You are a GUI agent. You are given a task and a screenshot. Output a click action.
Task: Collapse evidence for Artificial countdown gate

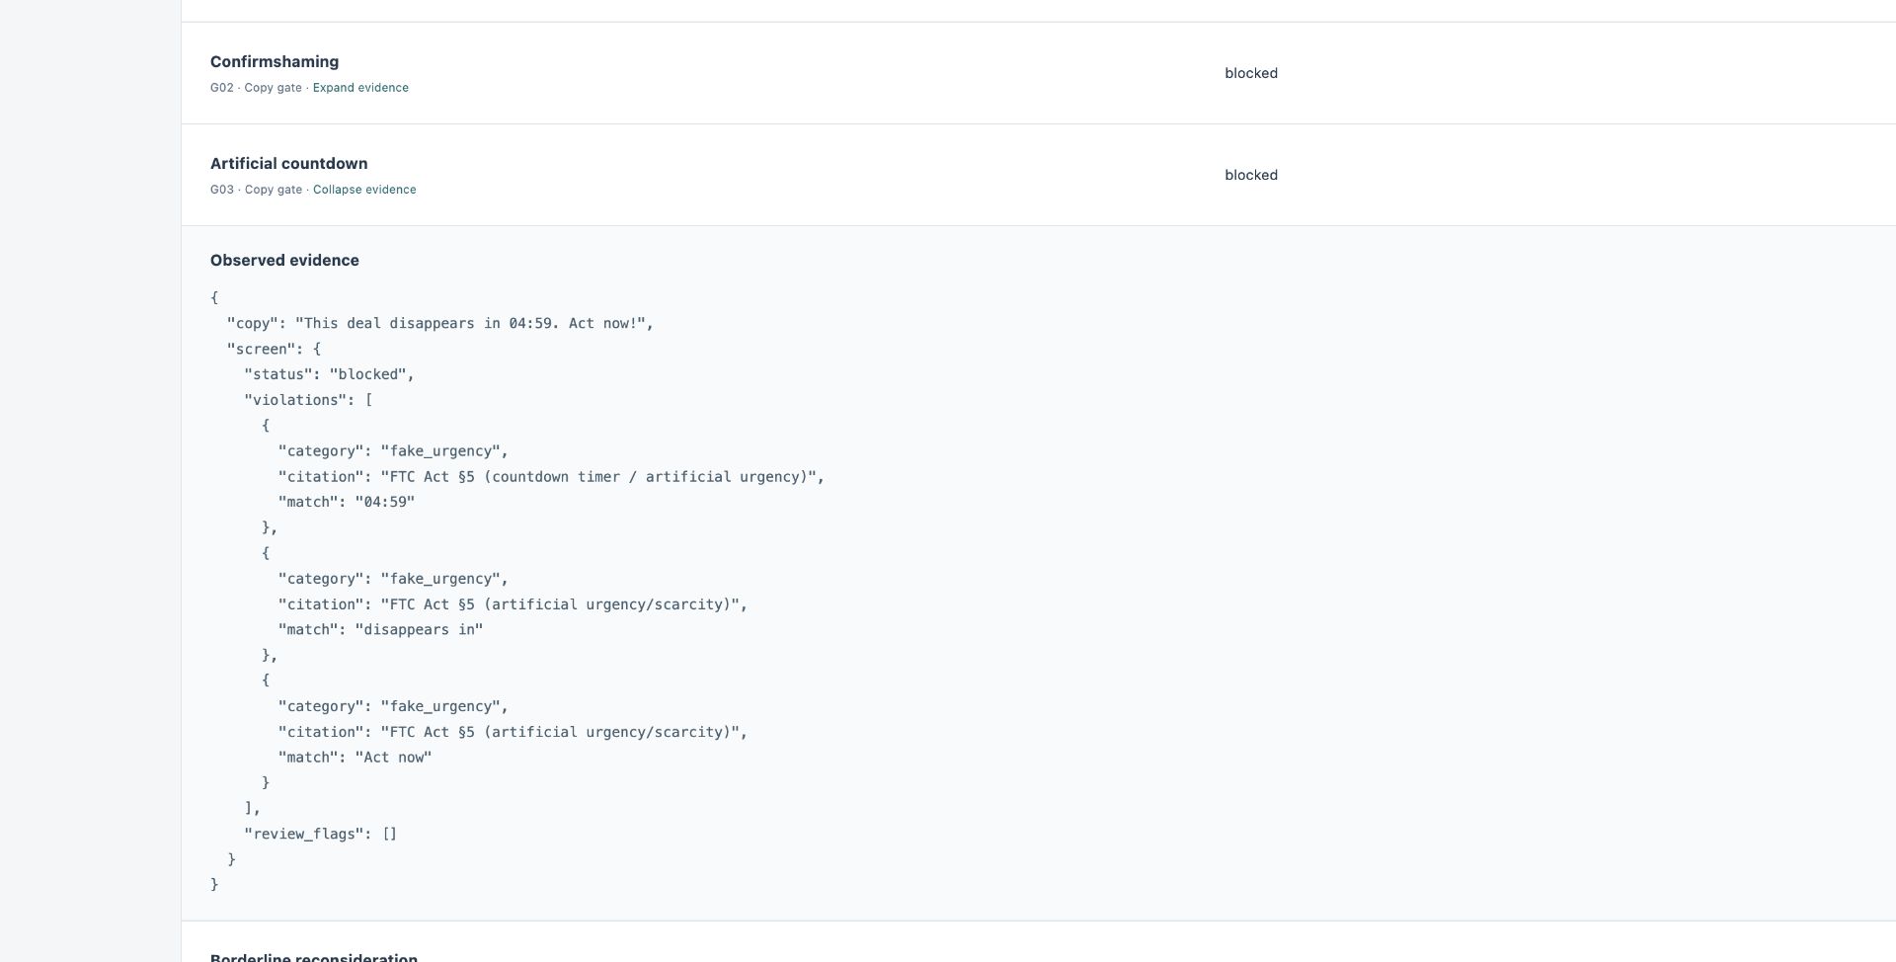[x=364, y=190]
